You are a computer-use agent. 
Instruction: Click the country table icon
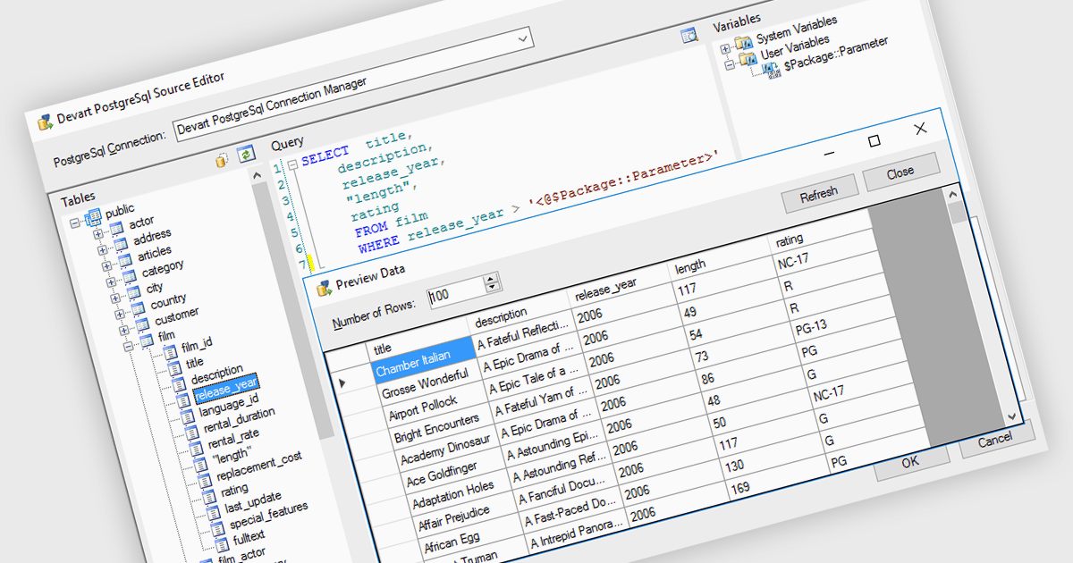[139, 307]
